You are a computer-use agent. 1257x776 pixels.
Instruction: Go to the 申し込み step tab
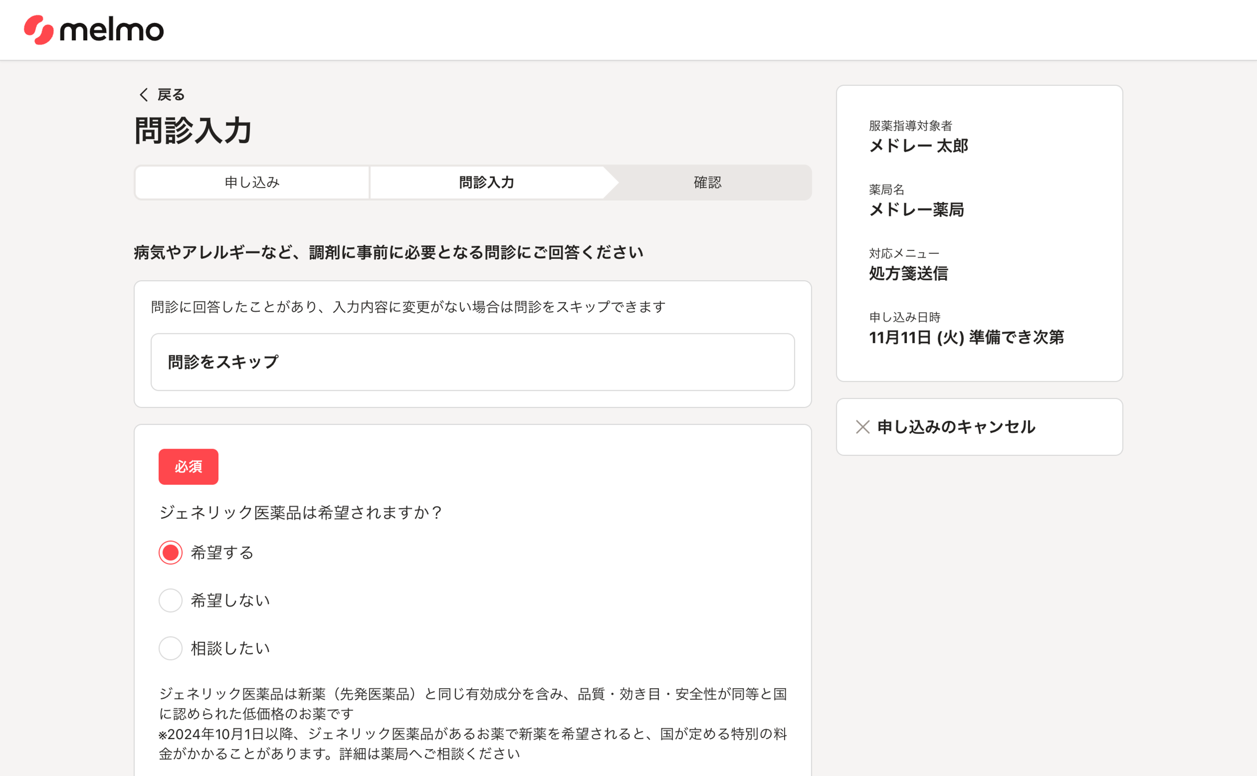(251, 182)
